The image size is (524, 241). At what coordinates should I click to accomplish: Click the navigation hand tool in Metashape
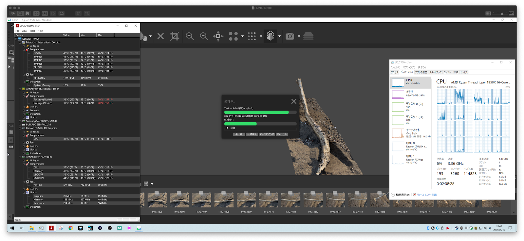[x=144, y=37]
